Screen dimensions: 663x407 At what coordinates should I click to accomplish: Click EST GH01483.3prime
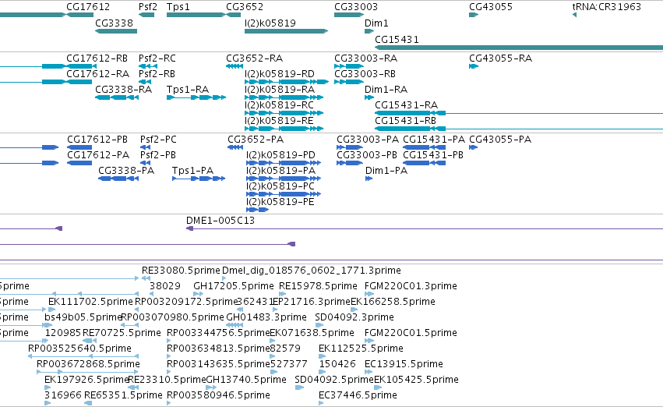click(266, 317)
